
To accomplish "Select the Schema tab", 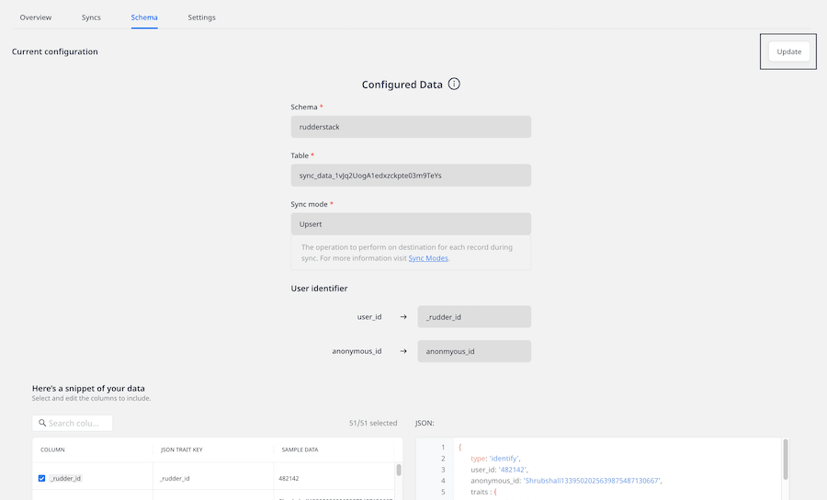I will pyautogui.click(x=144, y=17).
